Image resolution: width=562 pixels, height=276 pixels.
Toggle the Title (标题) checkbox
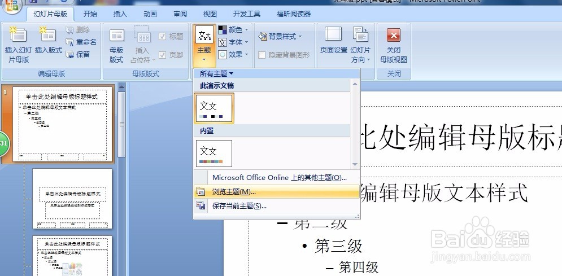point(162,37)
